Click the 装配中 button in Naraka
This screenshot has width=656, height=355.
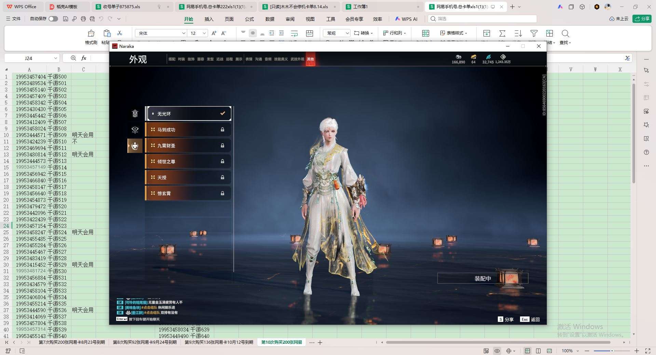click(483, 279)
